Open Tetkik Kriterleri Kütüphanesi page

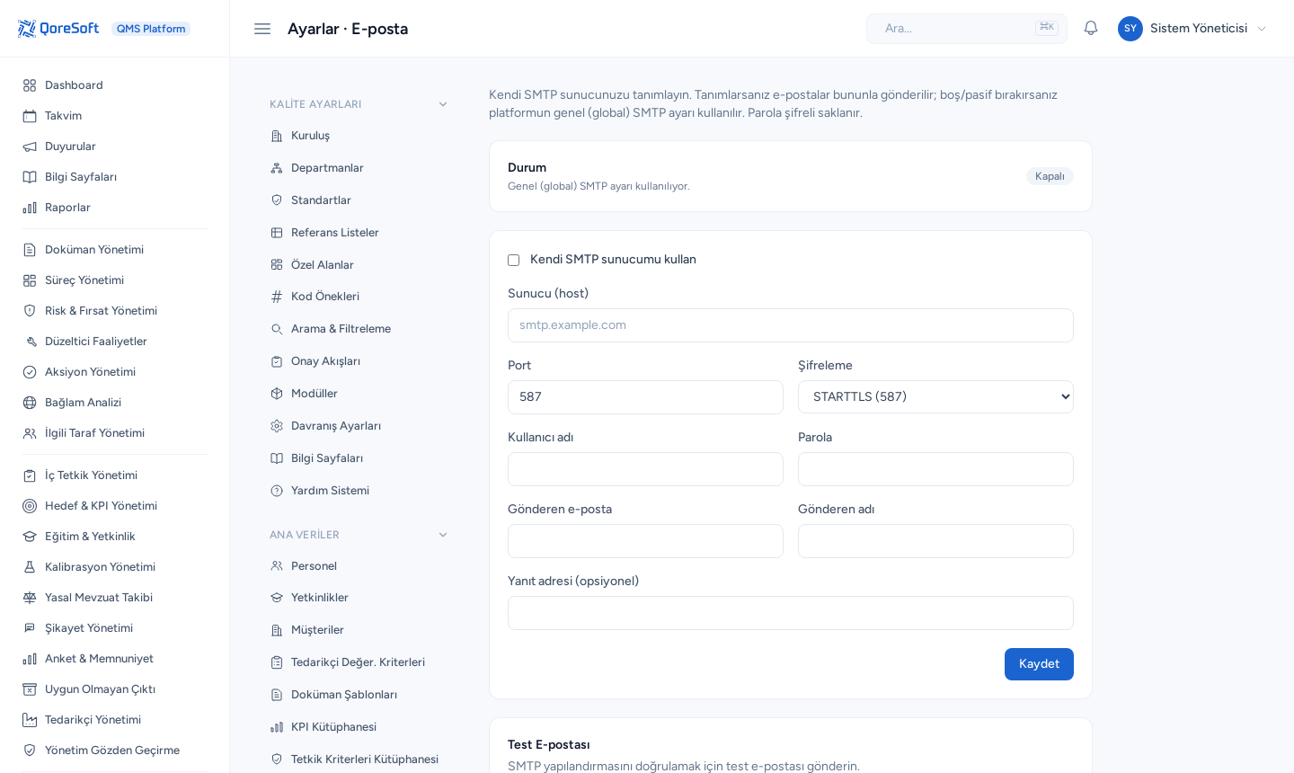(359, 760)
